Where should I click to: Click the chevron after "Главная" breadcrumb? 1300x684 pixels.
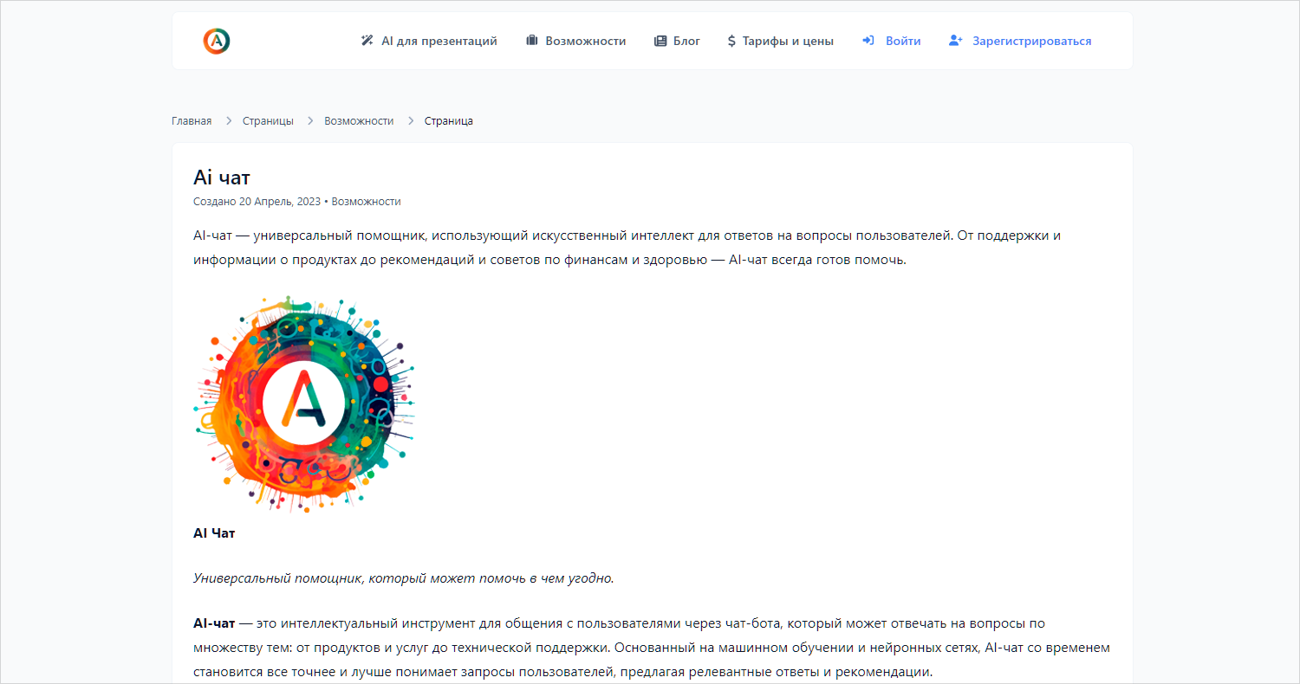(x=227, y=120)
